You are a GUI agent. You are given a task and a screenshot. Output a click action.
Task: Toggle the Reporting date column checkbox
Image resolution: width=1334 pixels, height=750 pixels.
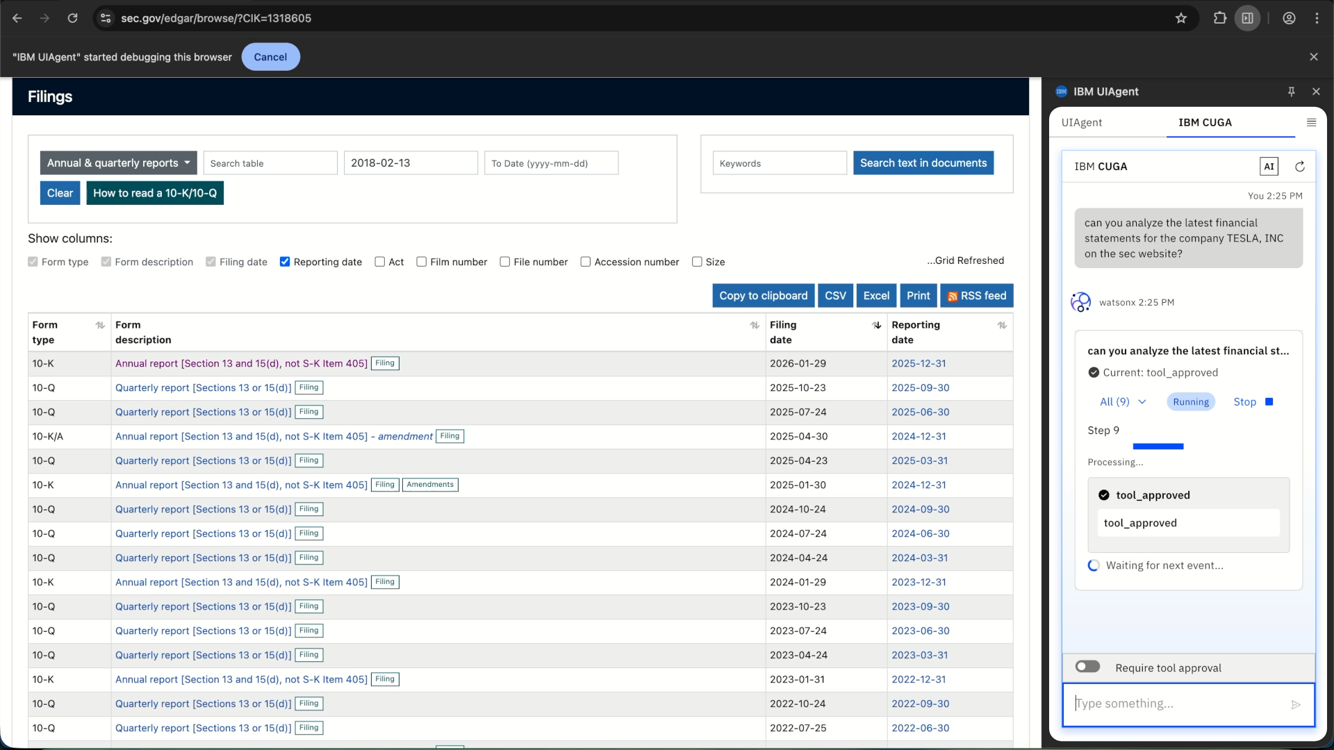click(x=285, y=262)
